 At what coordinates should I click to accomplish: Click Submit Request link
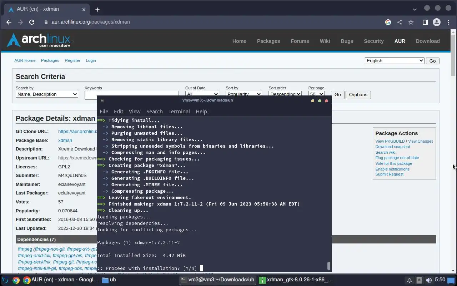(x=389, y=174)
